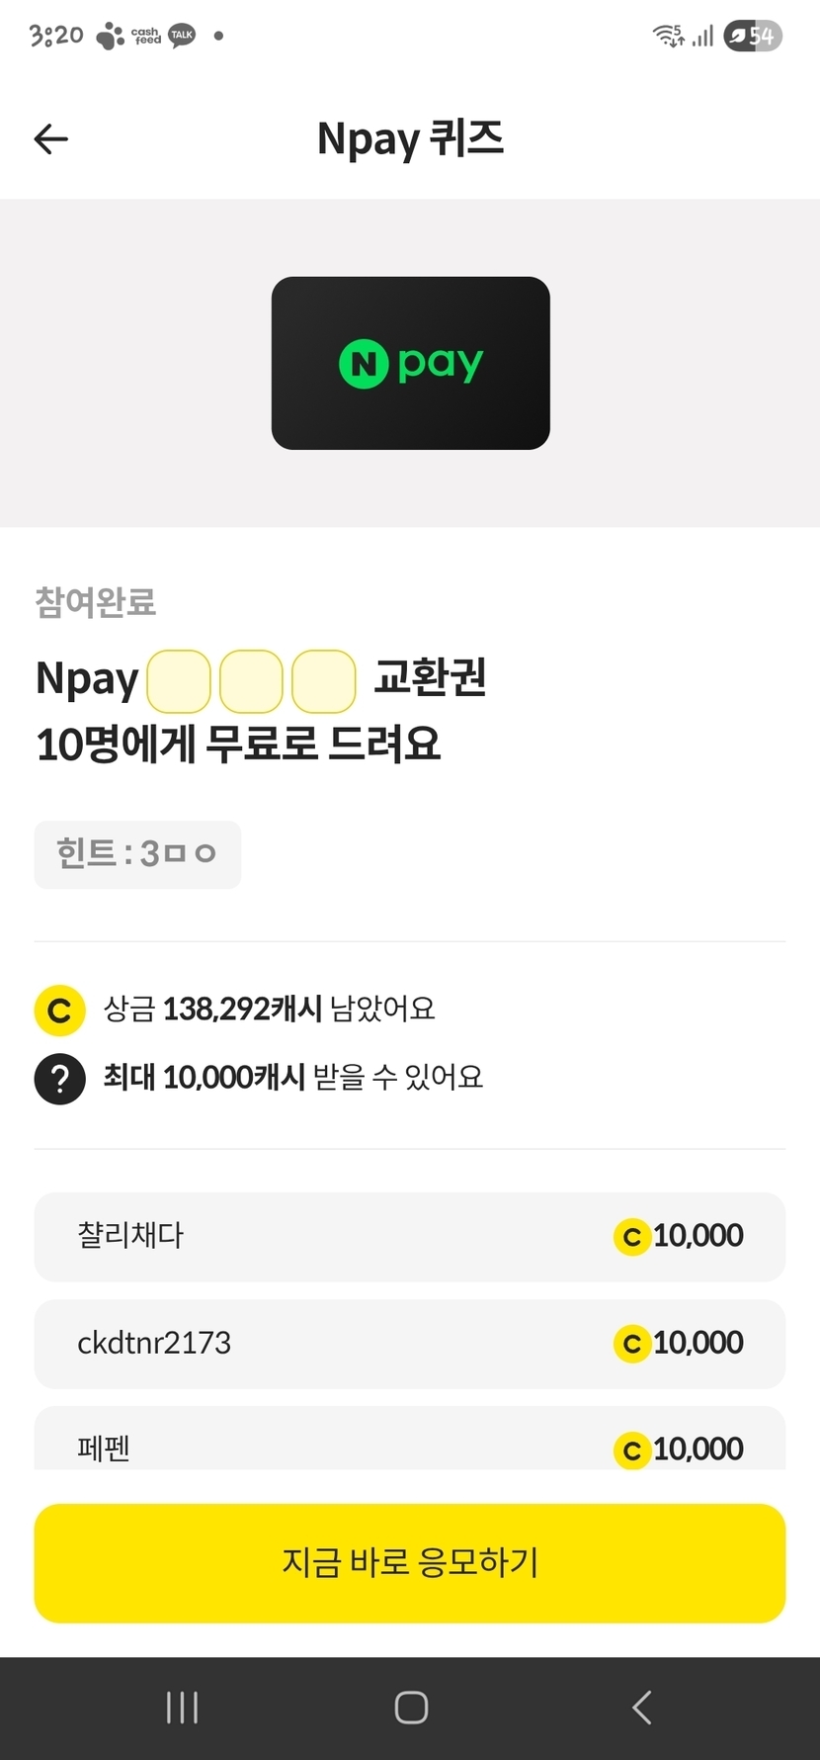Screen dimensions: 820x1760
Task: Tap the yellow cash coin icon by 상금
Action: 60,1011
